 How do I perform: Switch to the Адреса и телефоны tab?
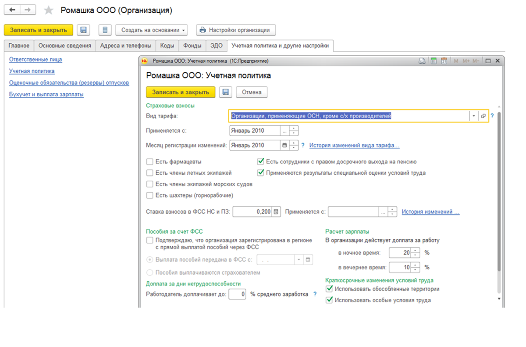(x=126, y=46)
